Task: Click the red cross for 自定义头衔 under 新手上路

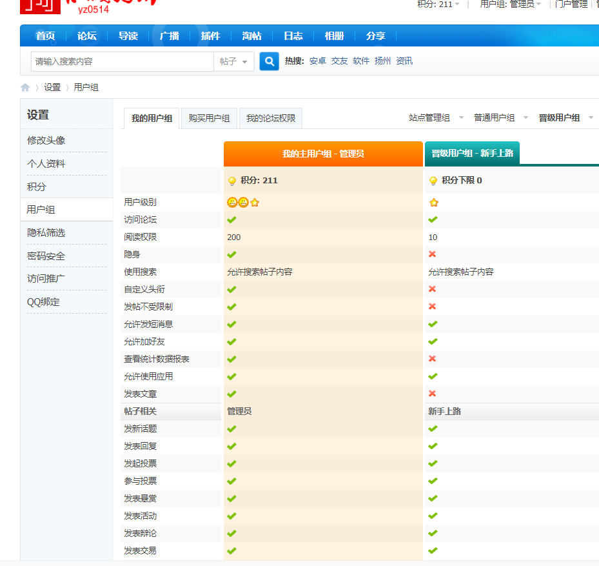Action: (x=433, y=288)
